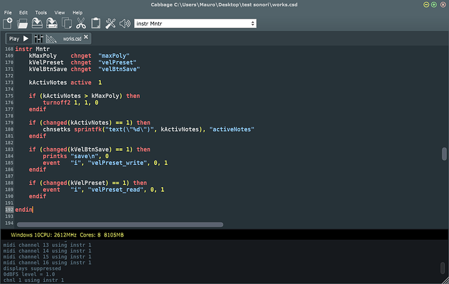This screenshot has height=284, width=449.
Task: Click the editor vertical scrollbar thumb
Action: click(444, 154)
